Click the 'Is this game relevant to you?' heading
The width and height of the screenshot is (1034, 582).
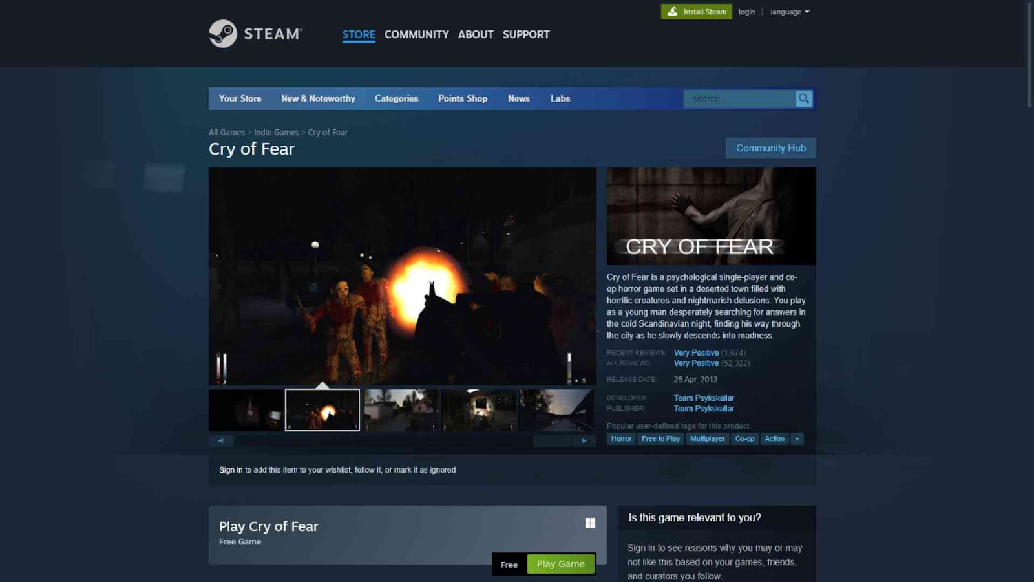[x=695, y=518]
